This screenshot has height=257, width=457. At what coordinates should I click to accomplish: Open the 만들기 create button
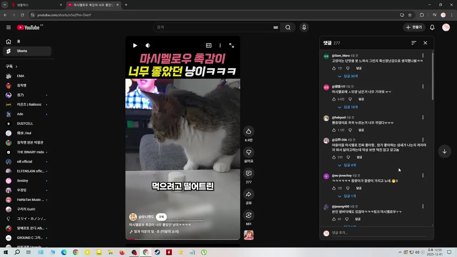[414, 27]
